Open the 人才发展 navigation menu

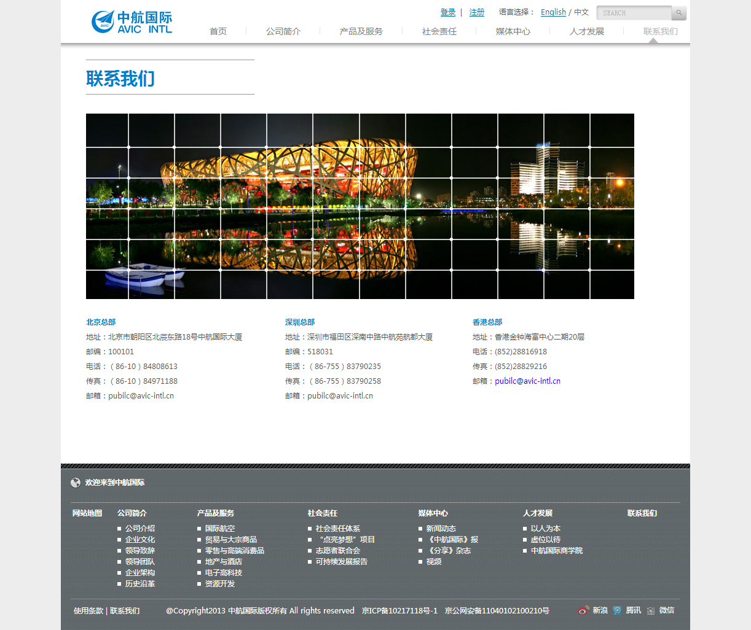click(586, 31)
